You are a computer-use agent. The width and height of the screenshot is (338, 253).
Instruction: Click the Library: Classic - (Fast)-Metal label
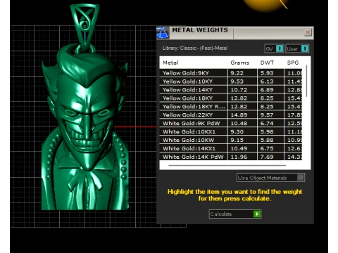tap(195, 48)
